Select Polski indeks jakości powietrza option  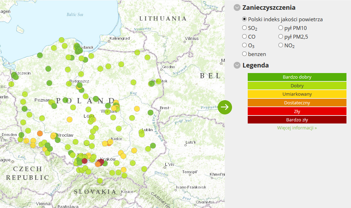pos(244,19)
